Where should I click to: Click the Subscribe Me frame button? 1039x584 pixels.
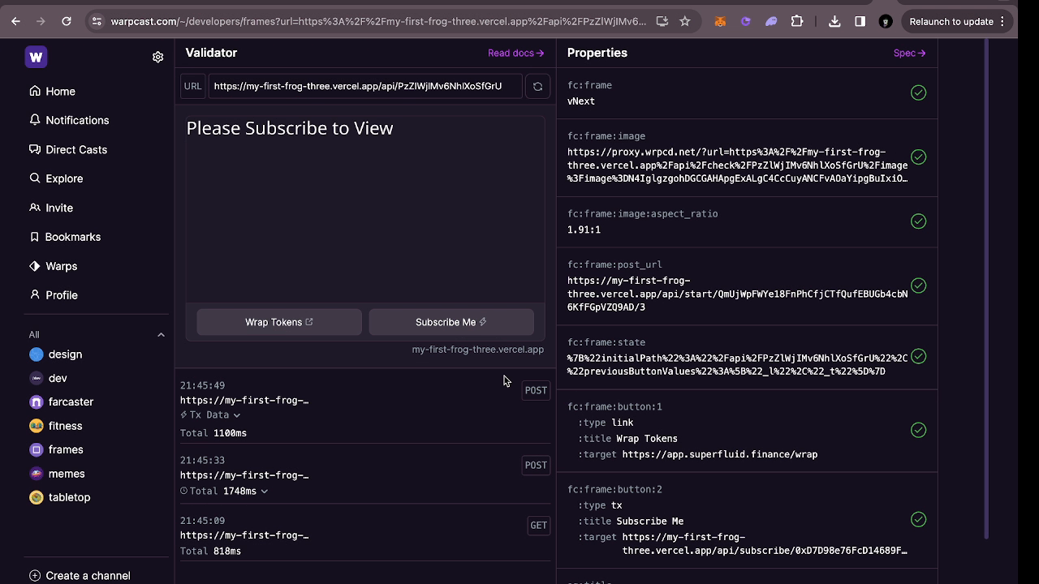451,322
